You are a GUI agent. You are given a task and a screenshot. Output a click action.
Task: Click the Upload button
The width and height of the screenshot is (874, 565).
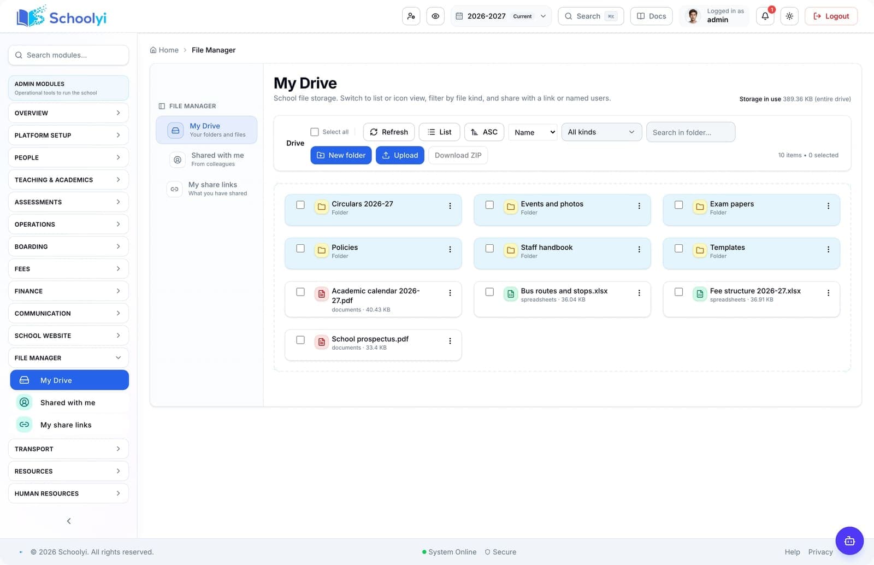(x=400, y=155)
